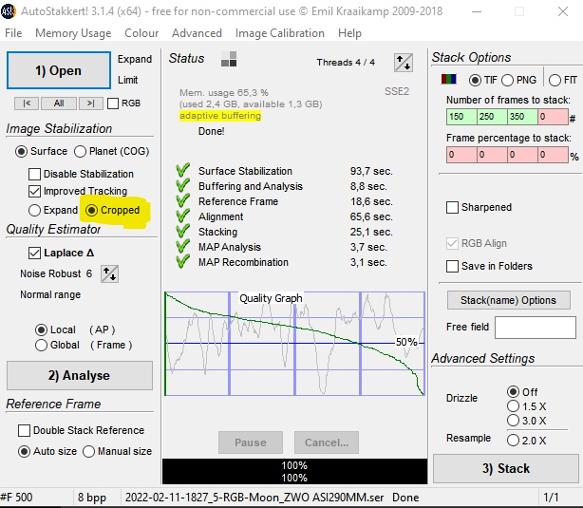Click the Expand label next to Open

pyautogui.click(x=135, y=59)
